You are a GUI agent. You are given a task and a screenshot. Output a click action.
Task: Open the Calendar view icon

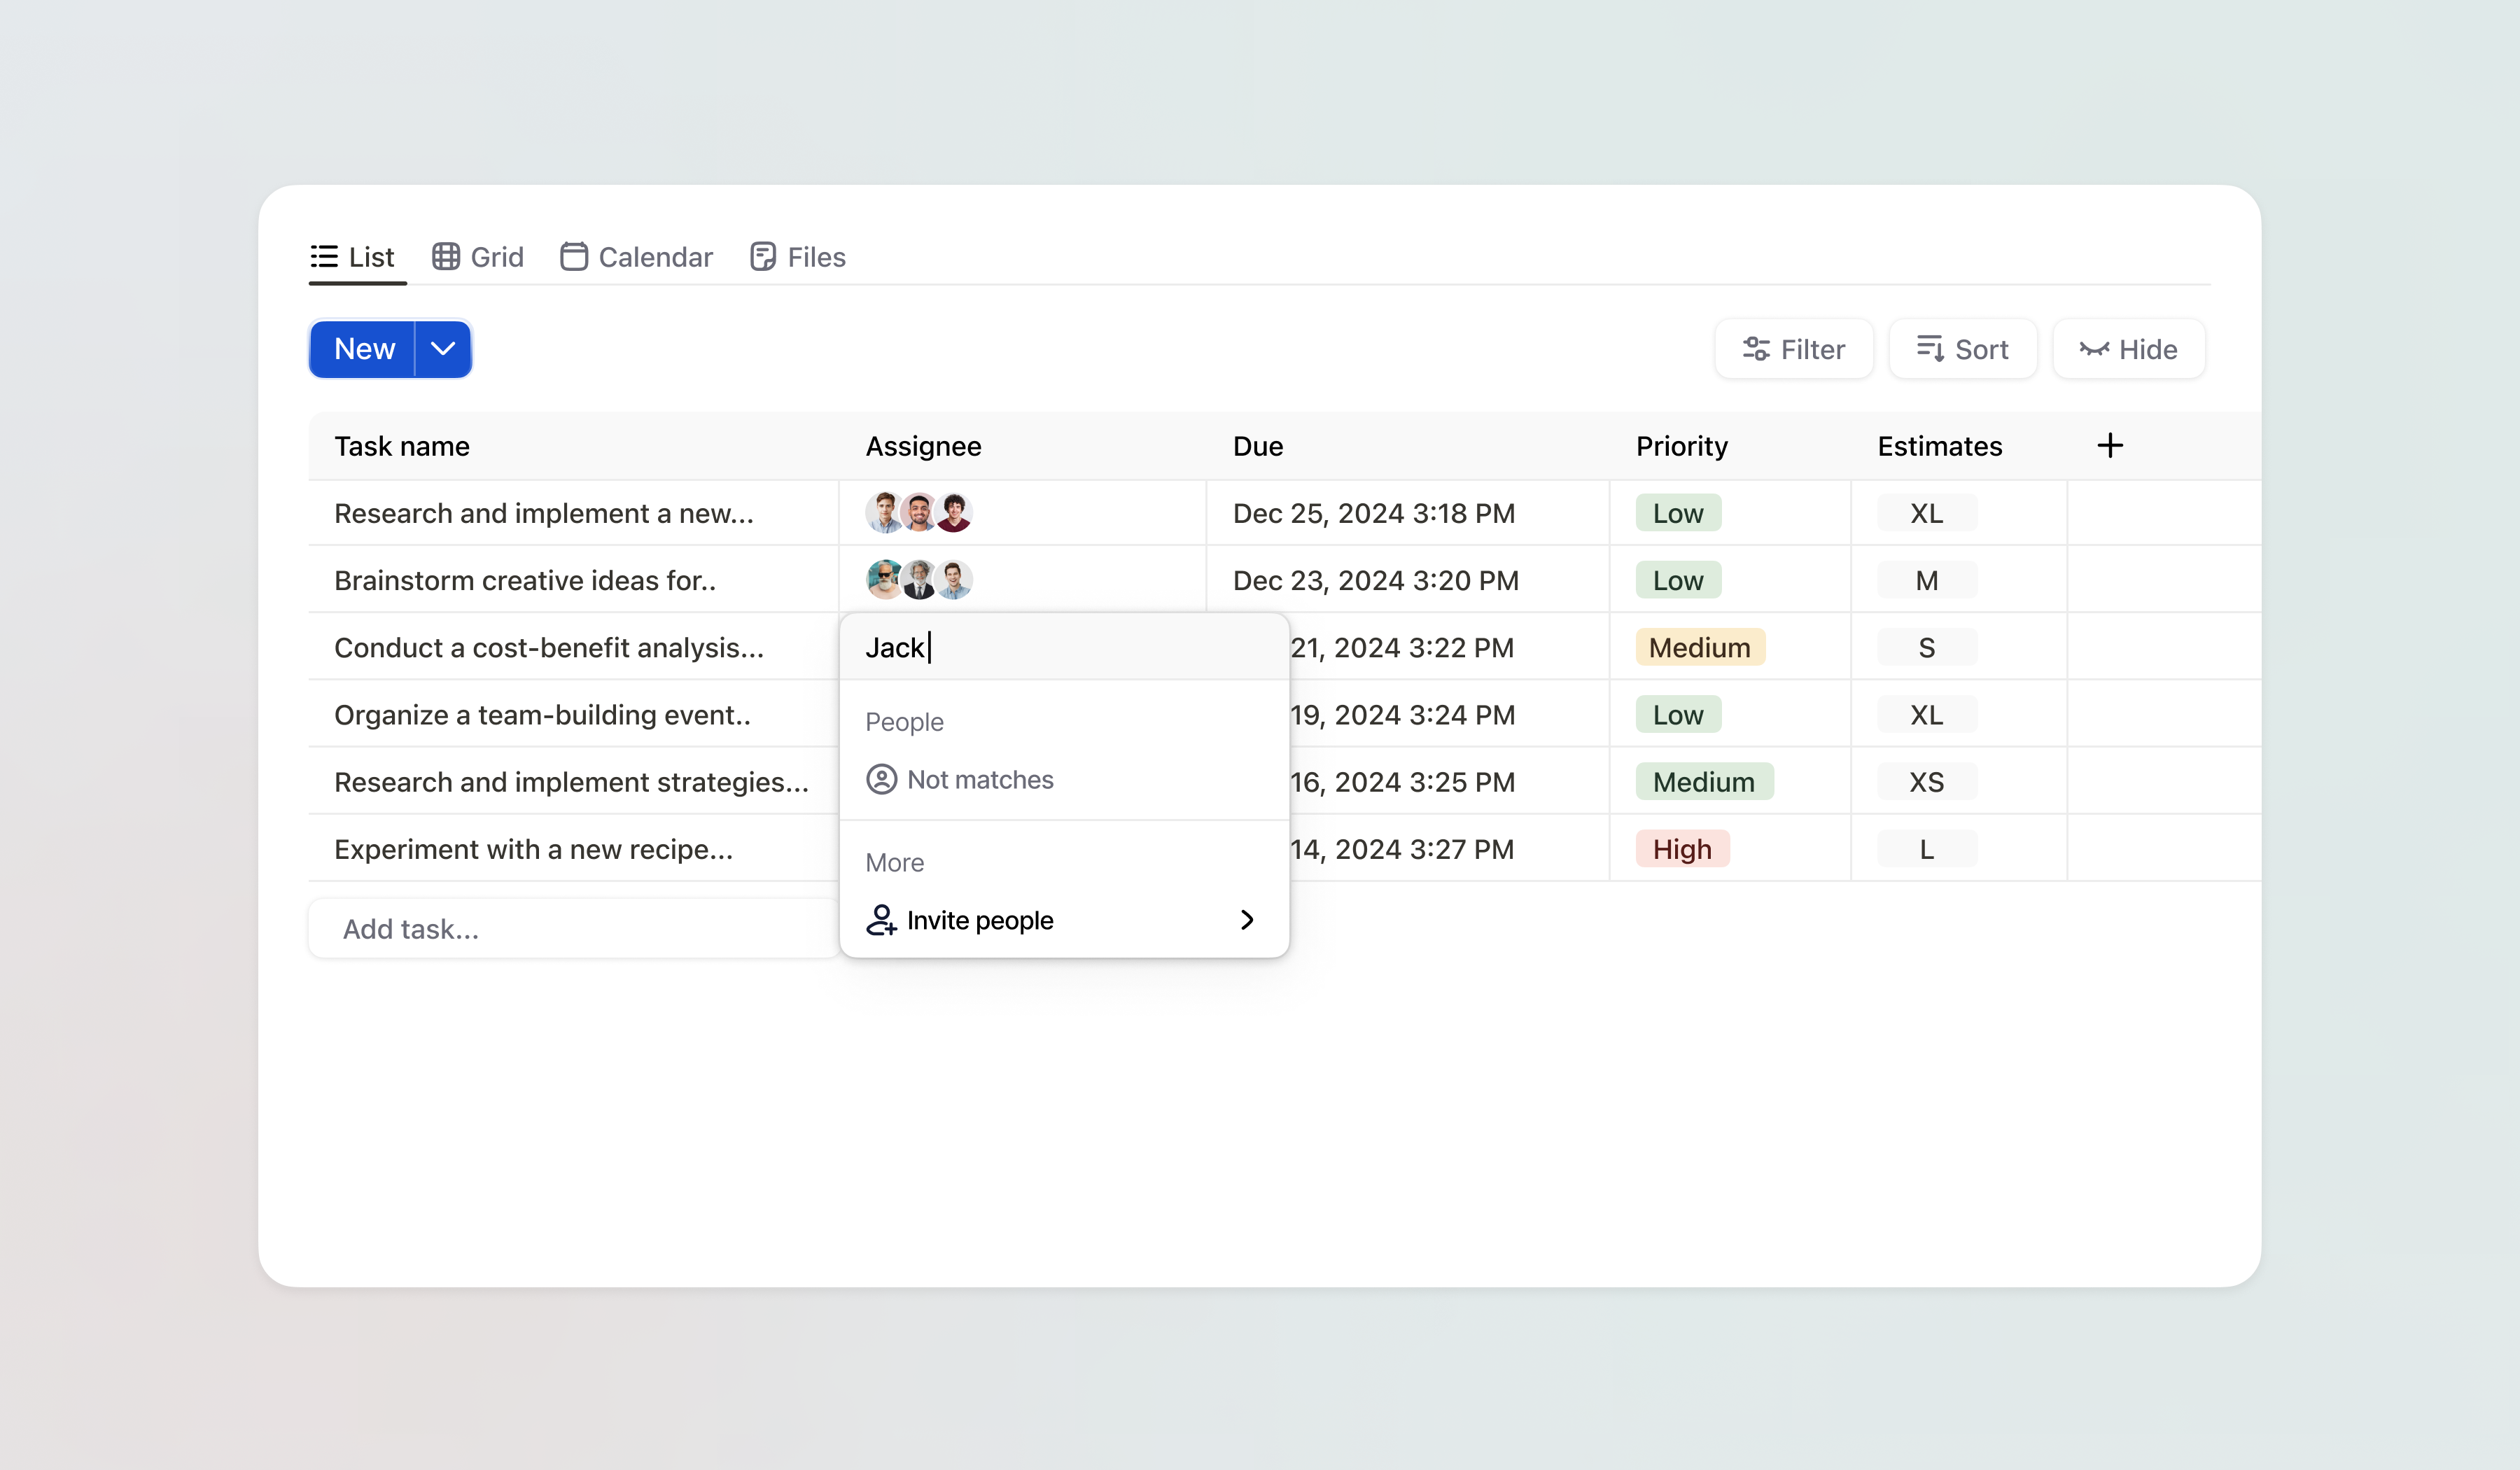point(574,256)
